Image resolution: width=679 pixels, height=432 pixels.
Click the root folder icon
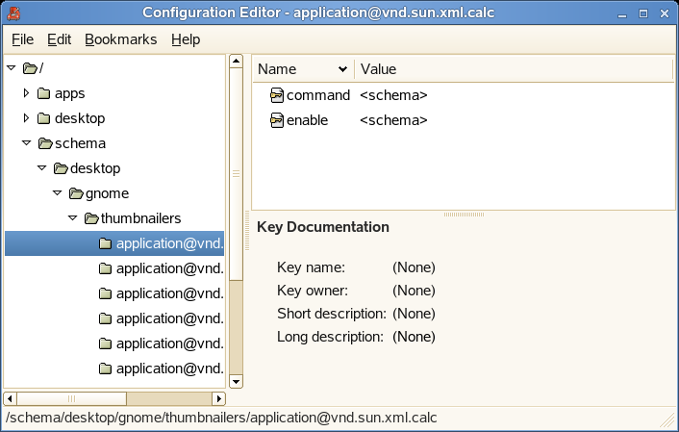click(29, 68)
